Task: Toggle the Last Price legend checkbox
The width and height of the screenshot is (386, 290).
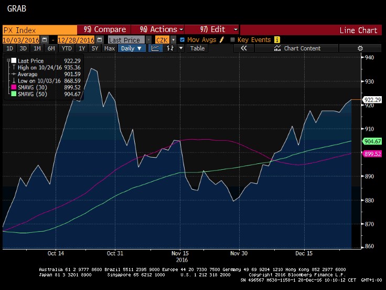Action: click(14, 61)
